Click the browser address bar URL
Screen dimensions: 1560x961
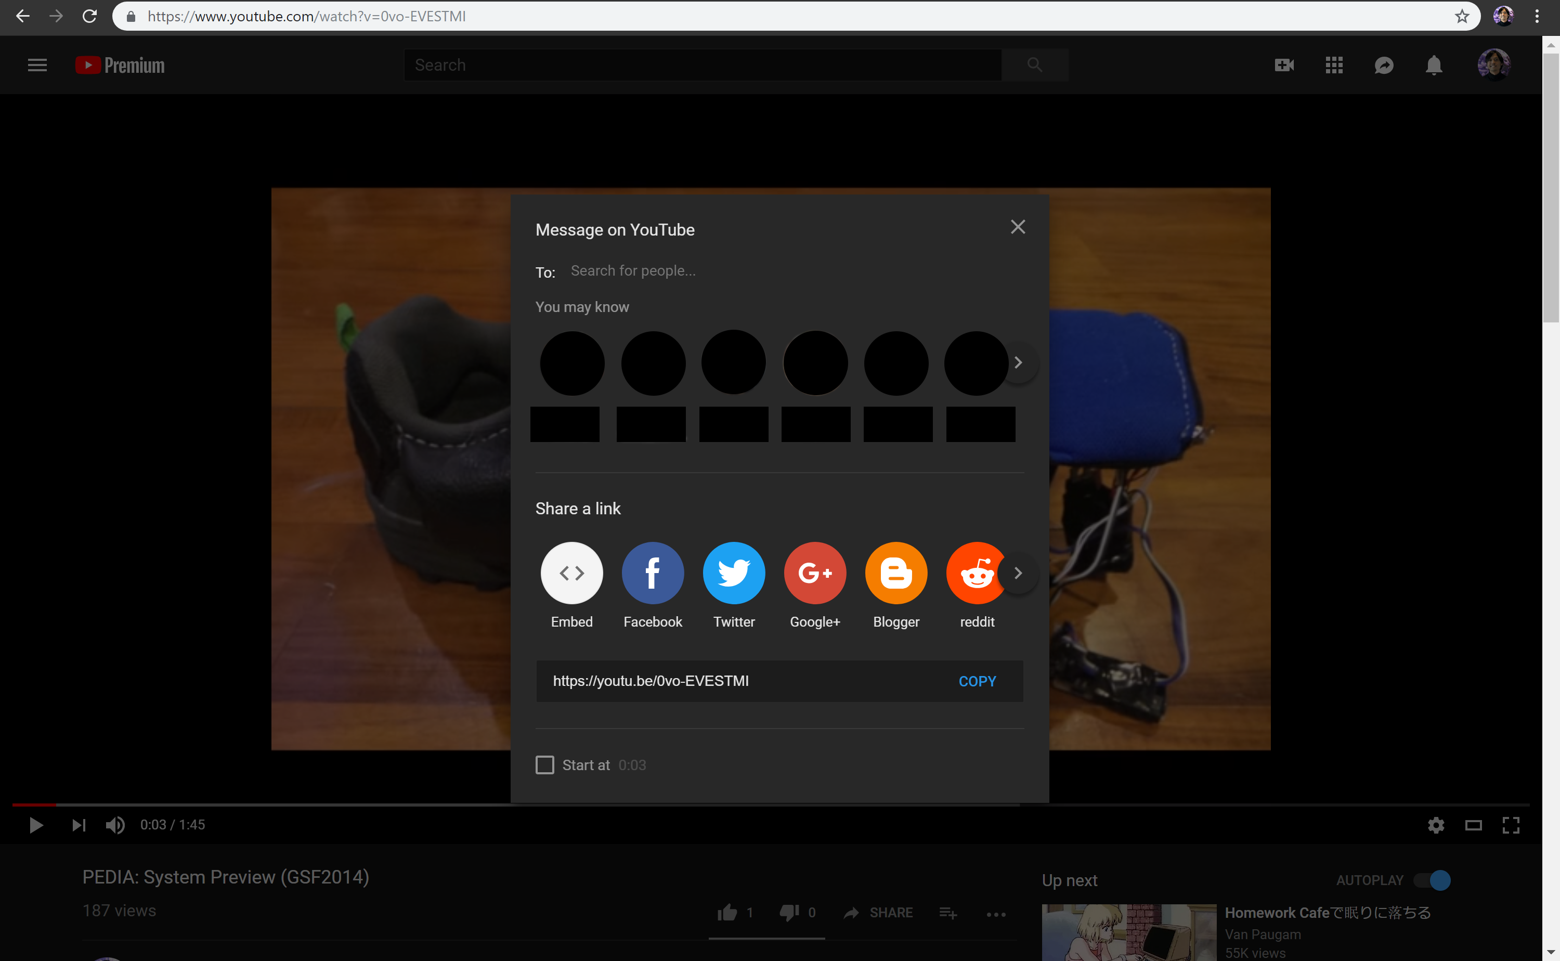coord(306,16)
